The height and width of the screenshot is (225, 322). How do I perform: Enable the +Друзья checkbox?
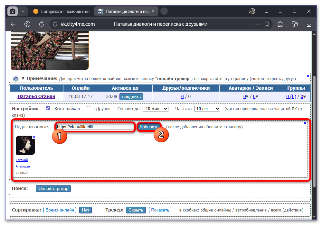[89, 108]
